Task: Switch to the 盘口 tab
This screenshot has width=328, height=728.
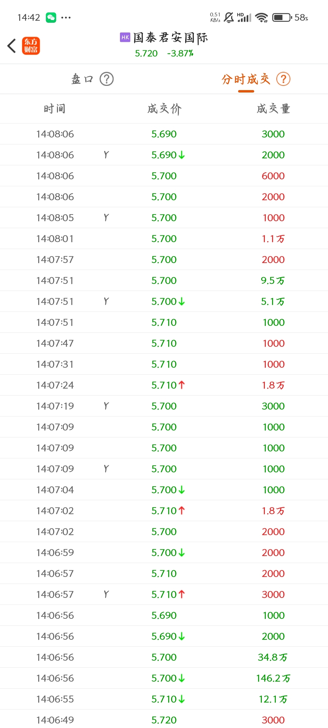Action: (x=82, y=79)
